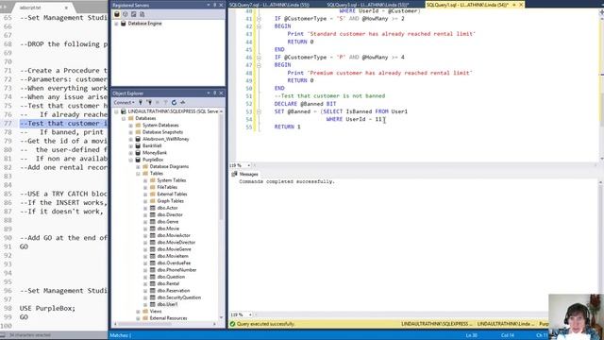The width and height of the screenshot is (604, 340).
Task: Collapse the PurpleBox database node
Action: tap(131, 160)
